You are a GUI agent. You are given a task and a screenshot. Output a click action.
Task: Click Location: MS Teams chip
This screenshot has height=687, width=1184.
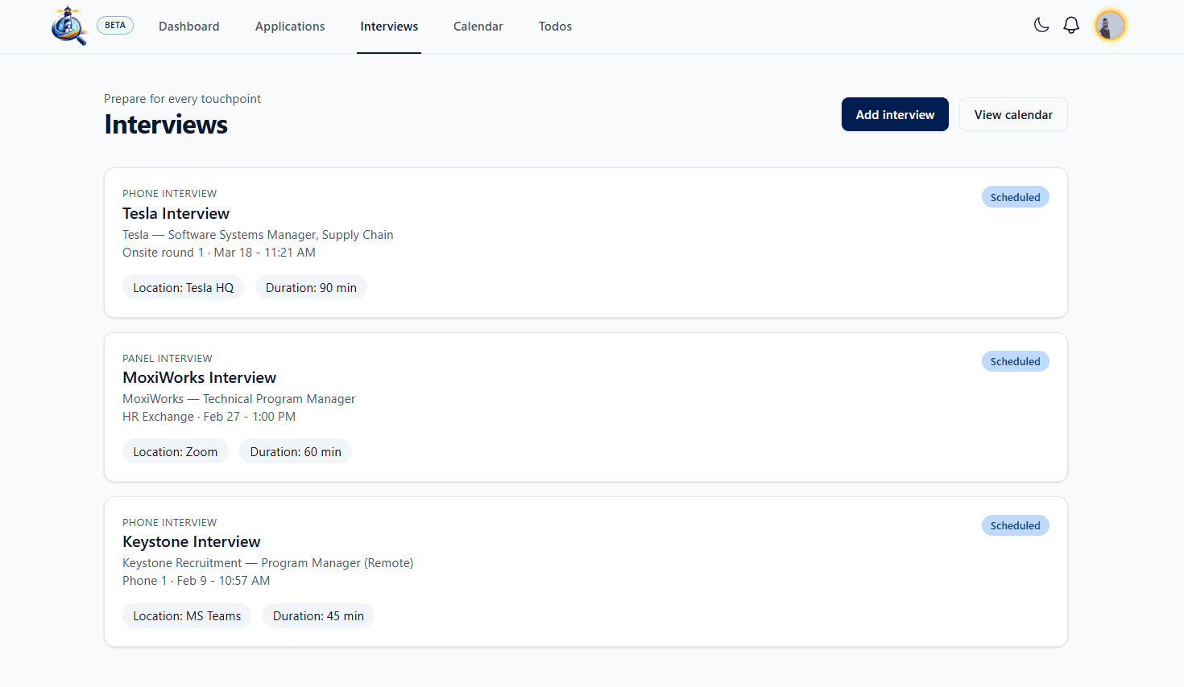[187, 615]
